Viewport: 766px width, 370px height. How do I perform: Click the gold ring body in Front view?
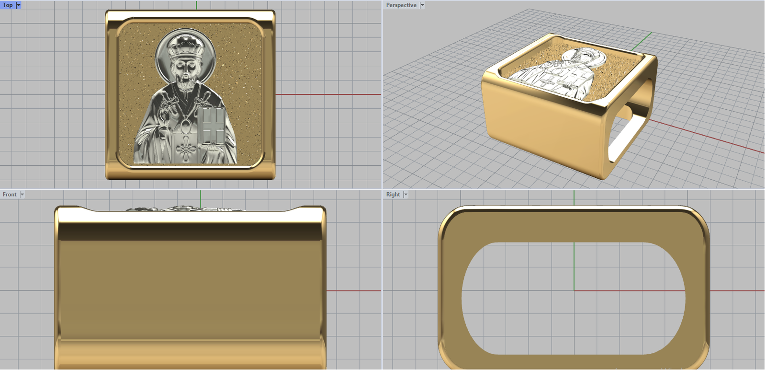[x=191, y=288]
